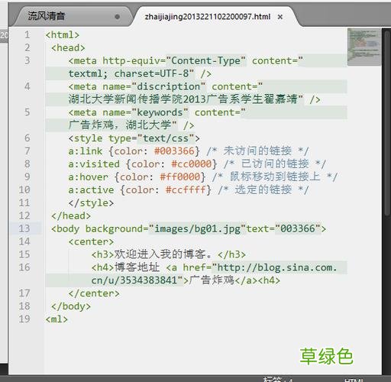This screenshot has width=391, height=382.
Task: Click the "discription" name value
Action: [169, 86]
